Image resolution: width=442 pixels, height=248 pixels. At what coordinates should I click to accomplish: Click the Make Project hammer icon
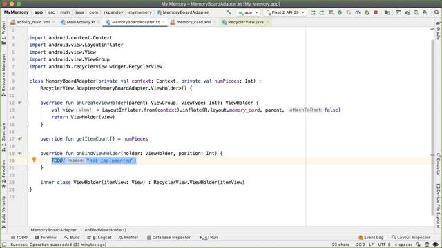click(x=229, y=12)
